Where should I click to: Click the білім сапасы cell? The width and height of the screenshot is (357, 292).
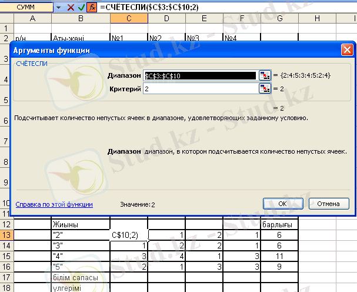coord(80,277)
